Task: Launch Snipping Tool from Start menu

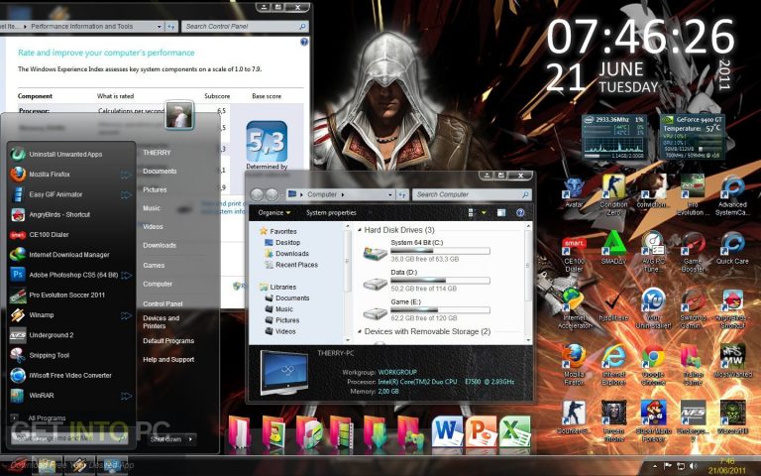Action: point(70,355)
